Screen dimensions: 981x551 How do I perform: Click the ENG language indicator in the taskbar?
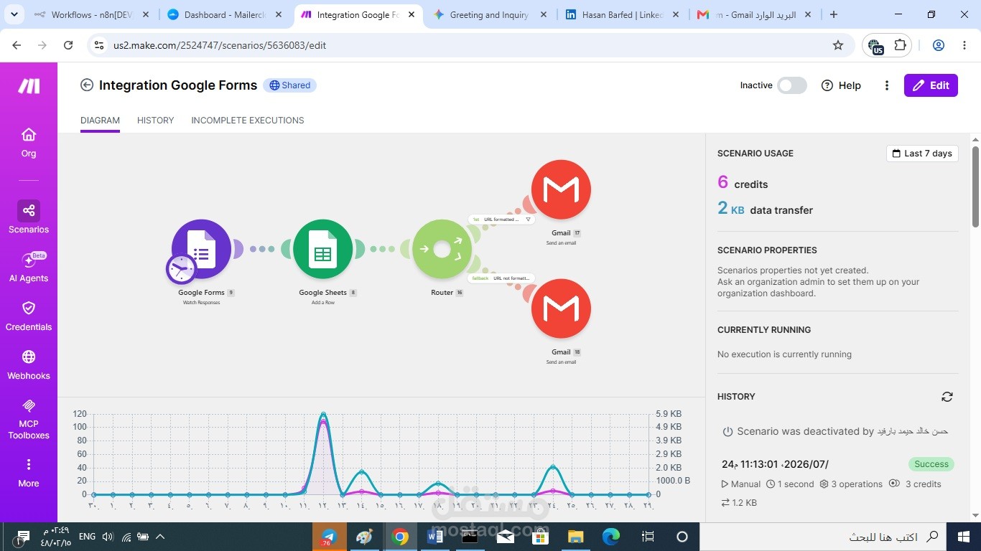(x=87, y=537)
